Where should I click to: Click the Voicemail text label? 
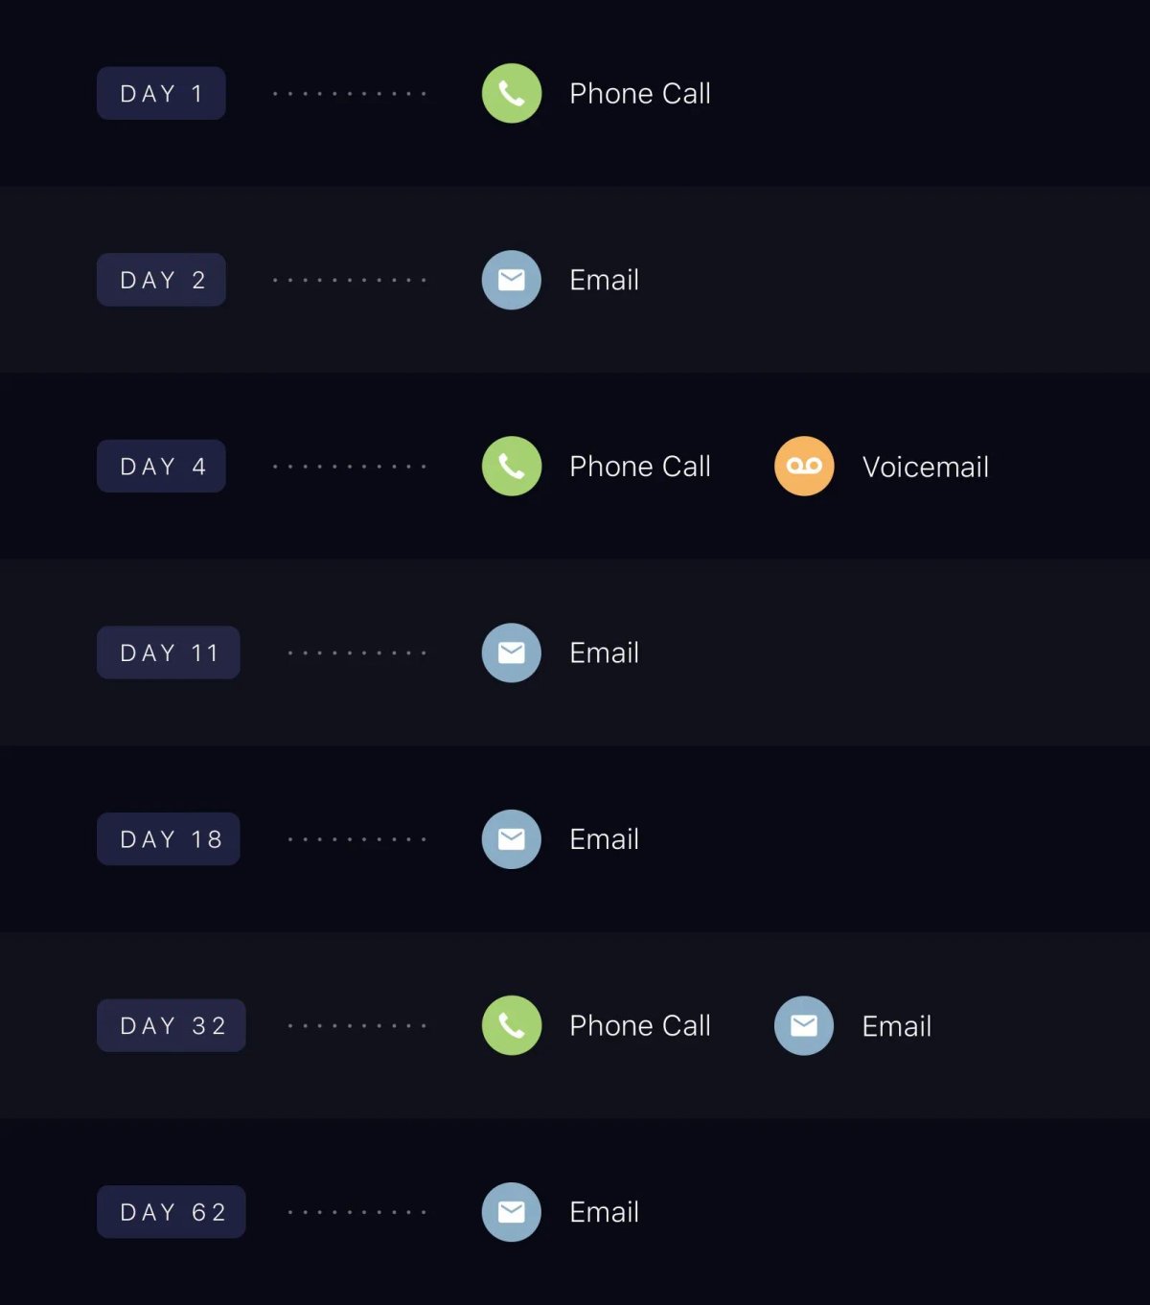(925, 467)
